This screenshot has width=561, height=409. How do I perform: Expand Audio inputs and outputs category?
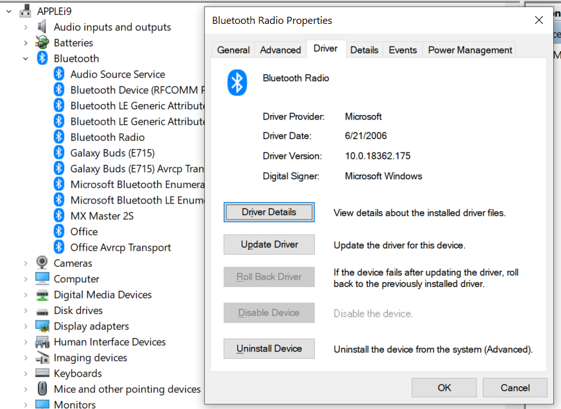[25, 27]
